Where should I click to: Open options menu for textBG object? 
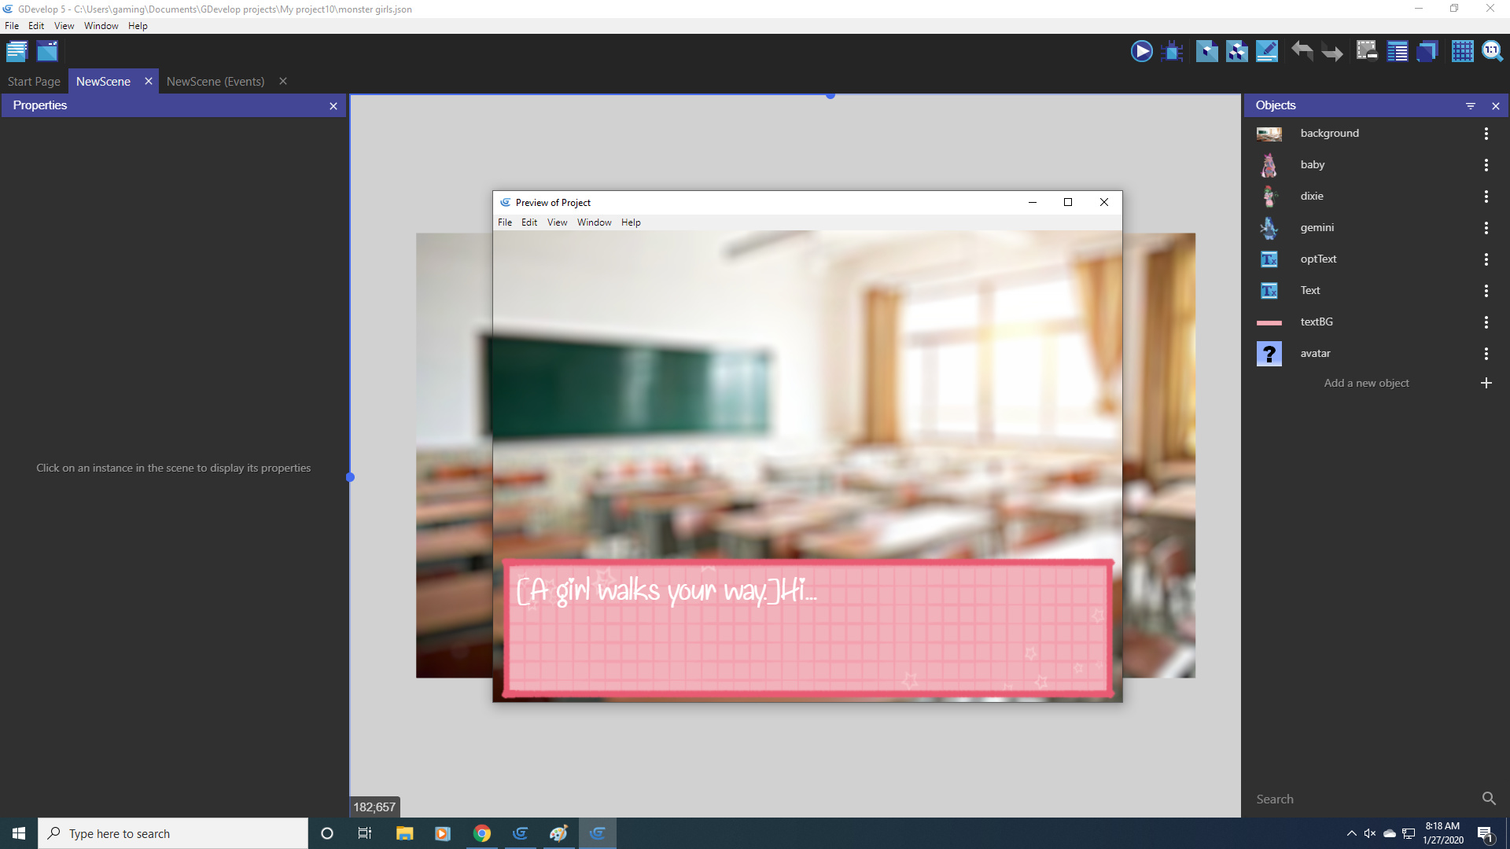1486,322
